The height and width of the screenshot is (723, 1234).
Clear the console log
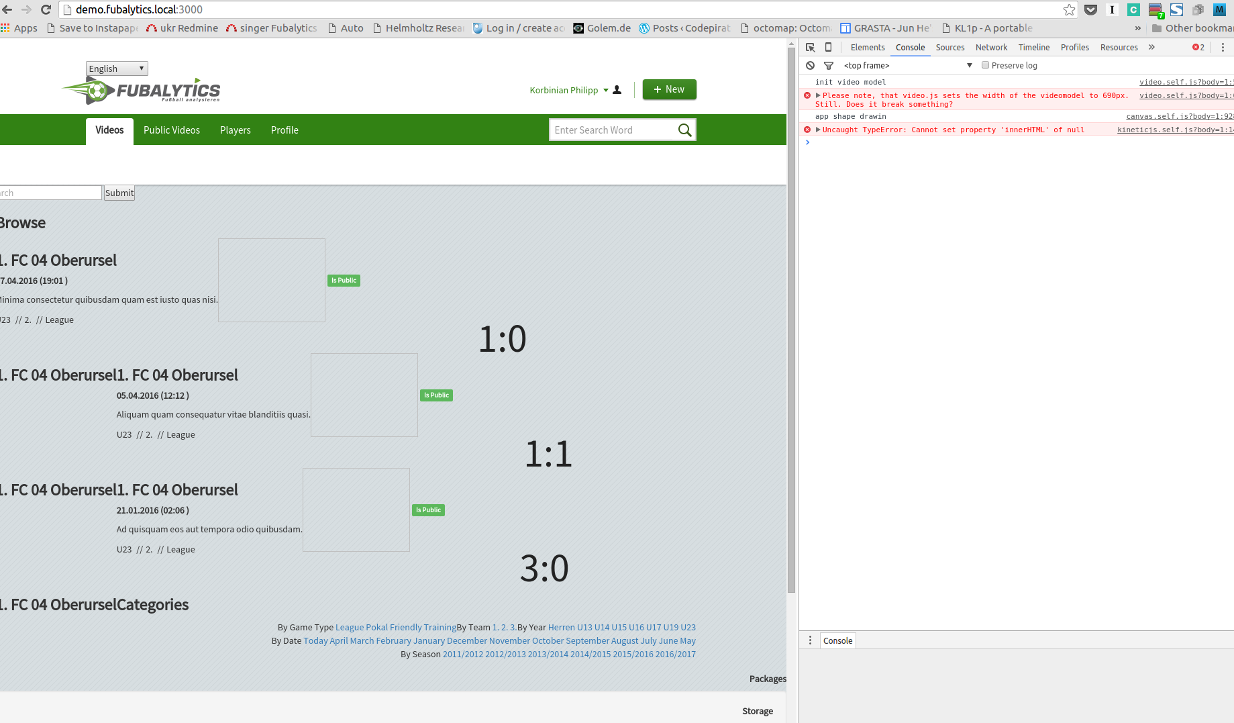click(810, 65)
